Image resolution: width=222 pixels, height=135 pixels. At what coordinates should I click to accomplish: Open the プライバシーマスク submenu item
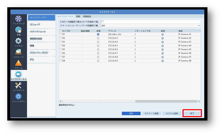[x=41, y=53]
